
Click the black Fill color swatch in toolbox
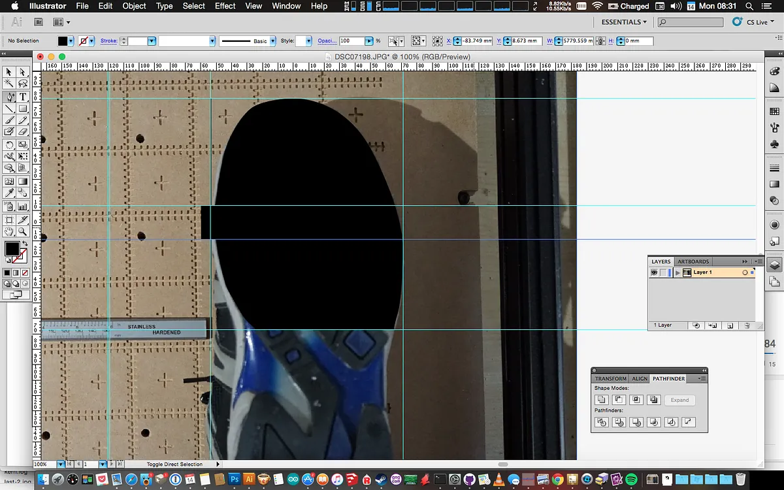12,248
